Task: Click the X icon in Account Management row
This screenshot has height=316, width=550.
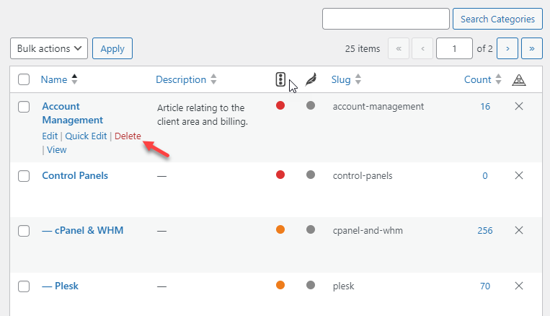Action: point(519,106)
